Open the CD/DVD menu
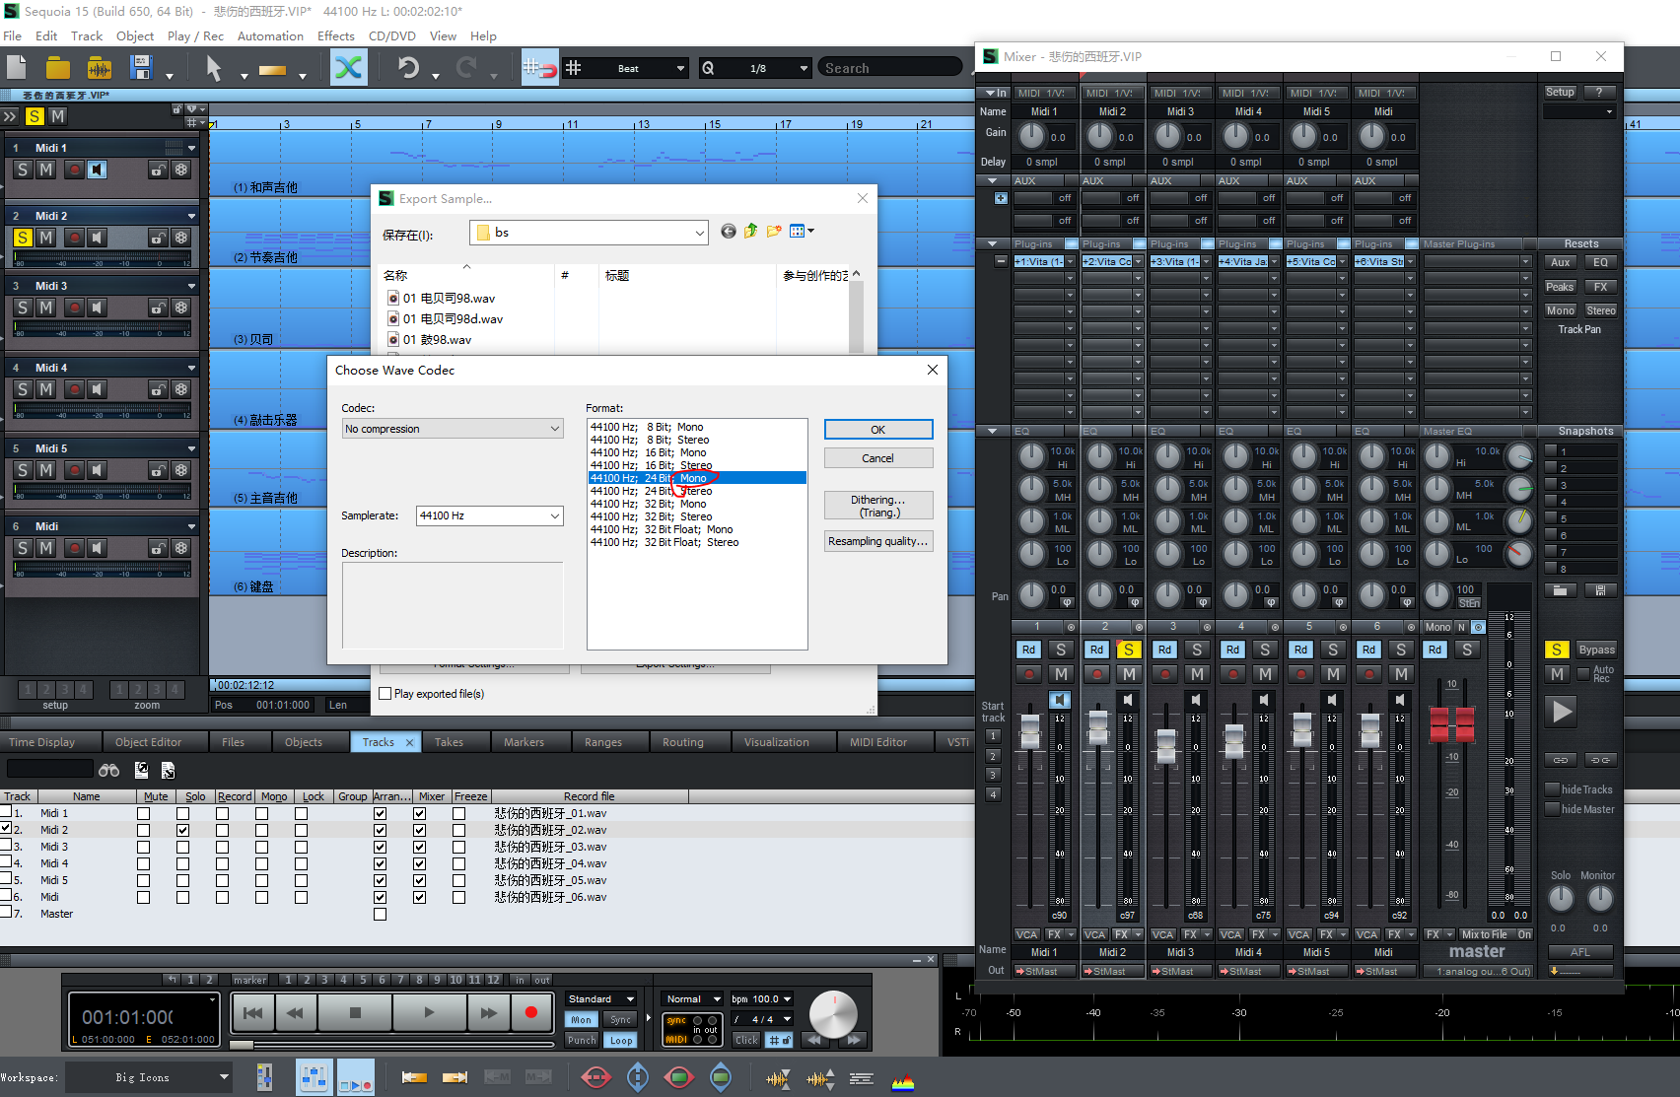Screen dimensions: 1680x1097 (391, 36)
